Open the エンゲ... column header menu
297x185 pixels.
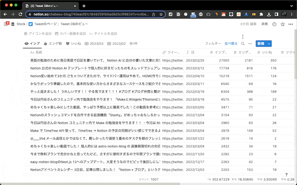[242, 52]
